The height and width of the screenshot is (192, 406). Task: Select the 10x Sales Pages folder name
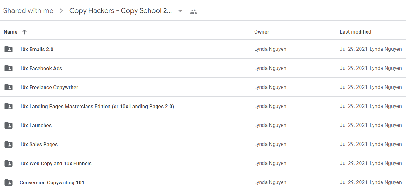(38, 144)
